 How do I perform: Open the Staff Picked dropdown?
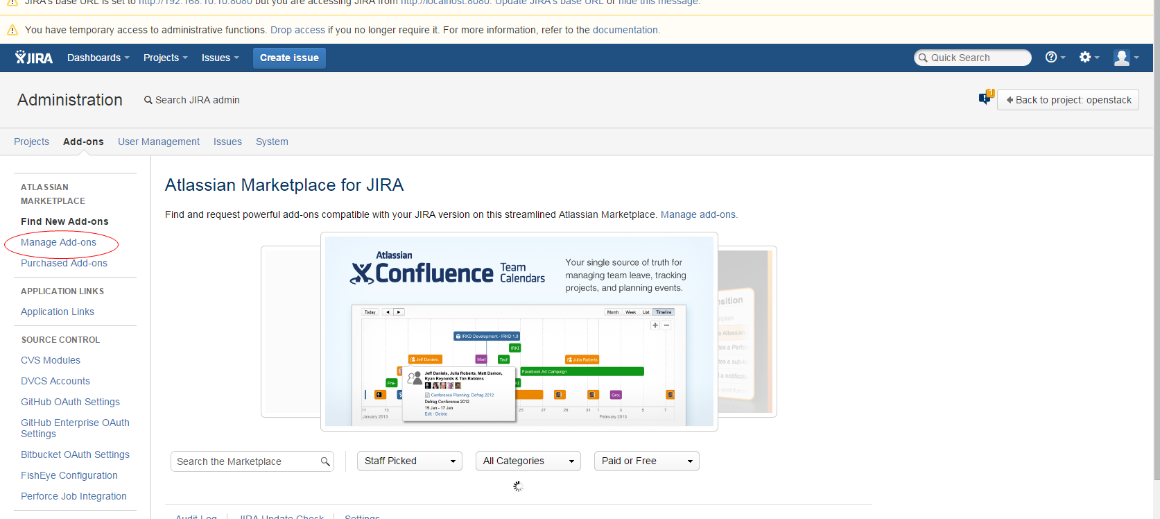pos(409,461)
